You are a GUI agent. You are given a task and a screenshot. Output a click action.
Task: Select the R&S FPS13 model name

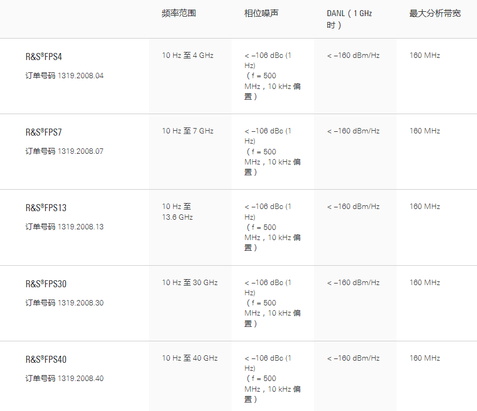tap(46, 207)
